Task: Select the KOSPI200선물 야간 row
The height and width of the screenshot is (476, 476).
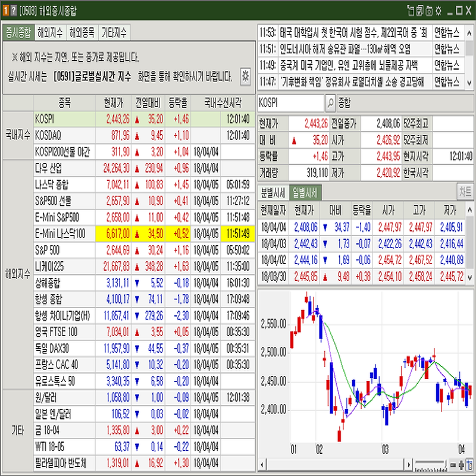Action: (x=144, y=152)
